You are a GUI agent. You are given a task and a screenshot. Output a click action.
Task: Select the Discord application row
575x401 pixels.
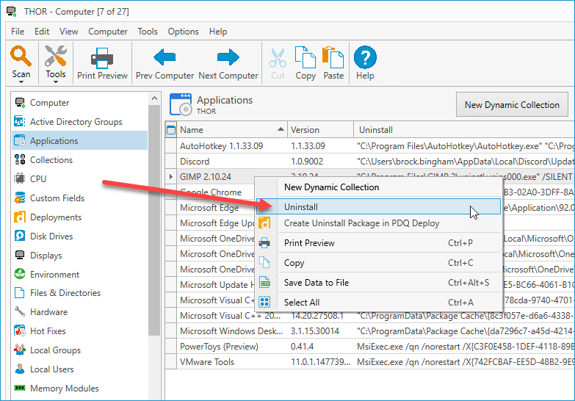point(369,162)
